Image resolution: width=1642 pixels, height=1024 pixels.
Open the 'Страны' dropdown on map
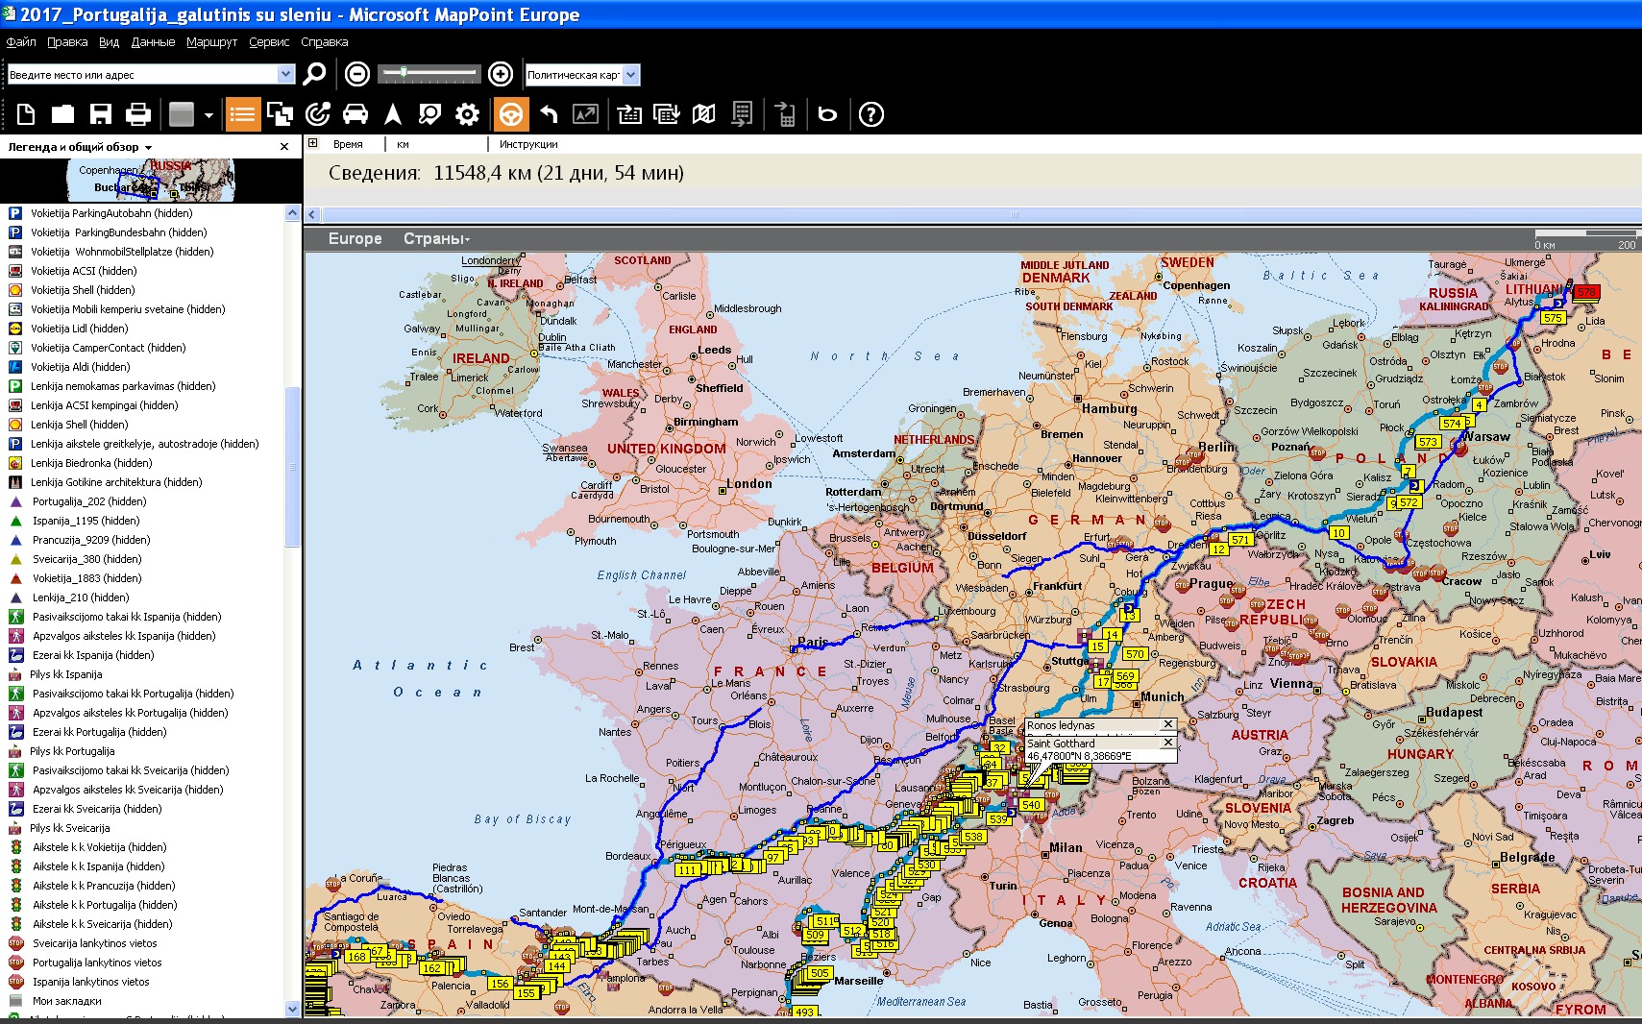coord(436,239)
